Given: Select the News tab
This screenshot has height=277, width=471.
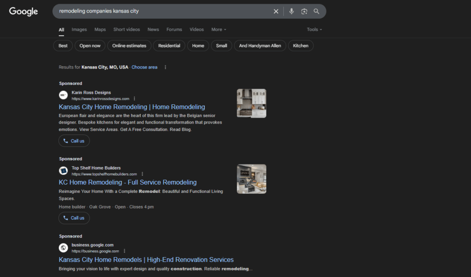Looking at the screenshot, I should [153, 29].
